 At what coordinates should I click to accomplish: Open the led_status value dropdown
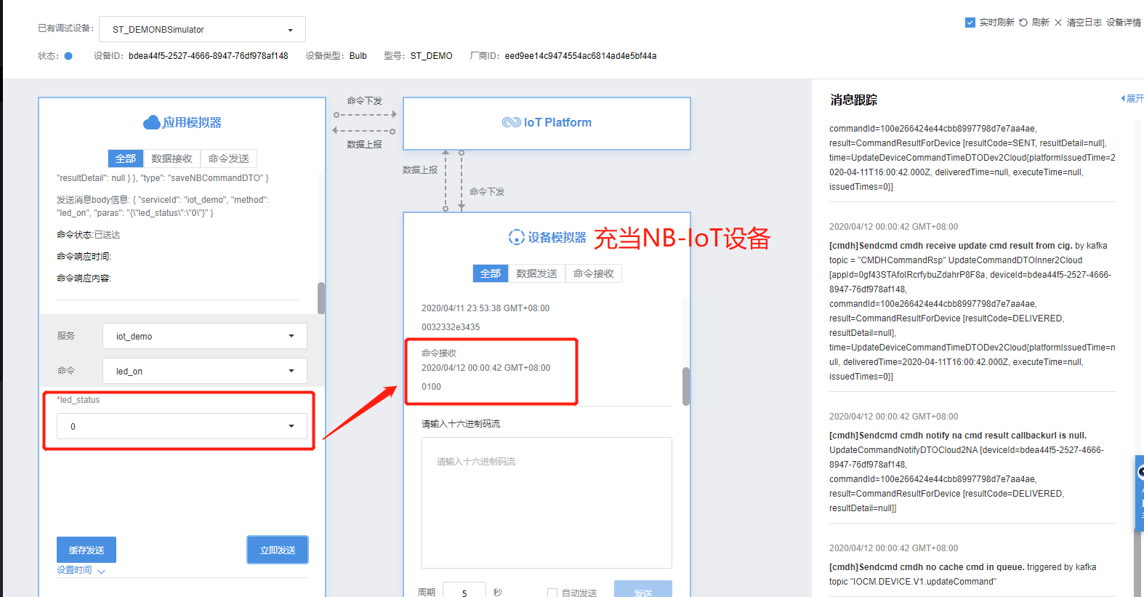point(182,426)
